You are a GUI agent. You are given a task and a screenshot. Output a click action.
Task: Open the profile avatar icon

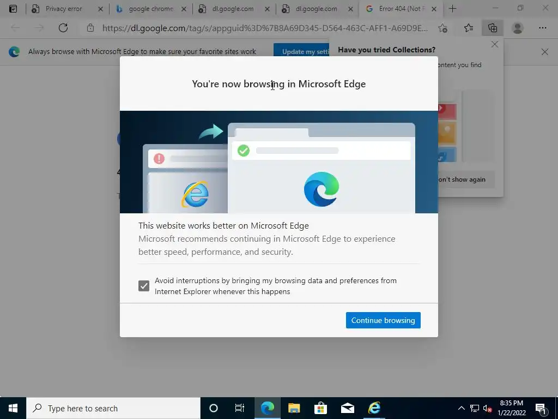[x=518, y=28]
